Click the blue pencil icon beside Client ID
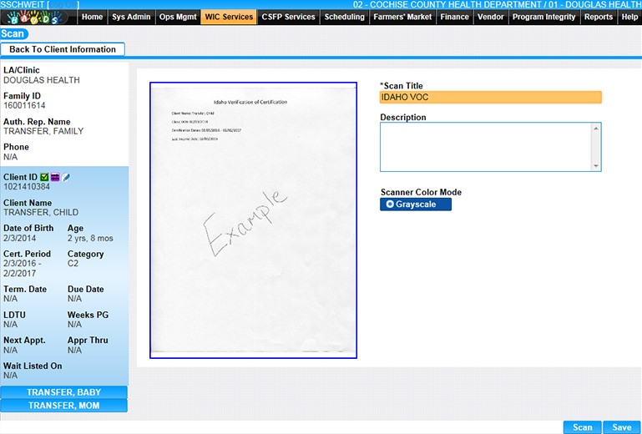642x434 pixels. pyautogui.click(x=65, y=177)
